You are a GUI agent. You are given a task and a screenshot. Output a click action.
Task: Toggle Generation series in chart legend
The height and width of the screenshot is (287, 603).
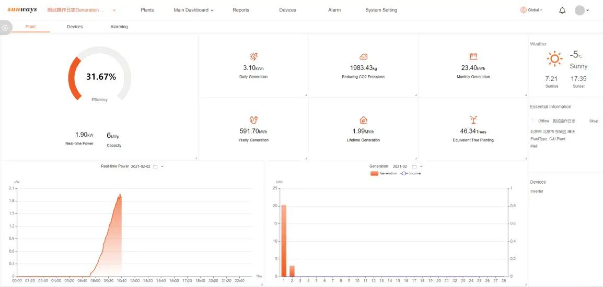click(384, 174)
